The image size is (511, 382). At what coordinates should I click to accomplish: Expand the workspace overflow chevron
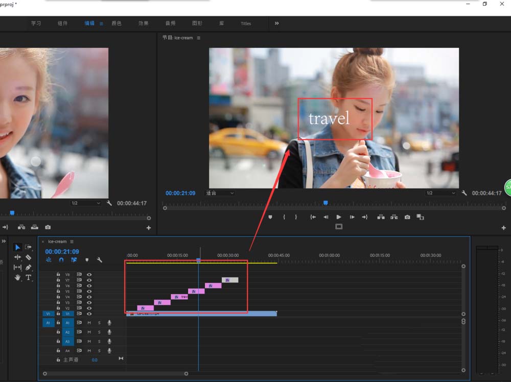point(277,23)
